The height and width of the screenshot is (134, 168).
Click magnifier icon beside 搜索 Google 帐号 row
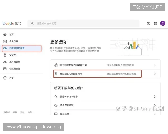pos(56,97)
